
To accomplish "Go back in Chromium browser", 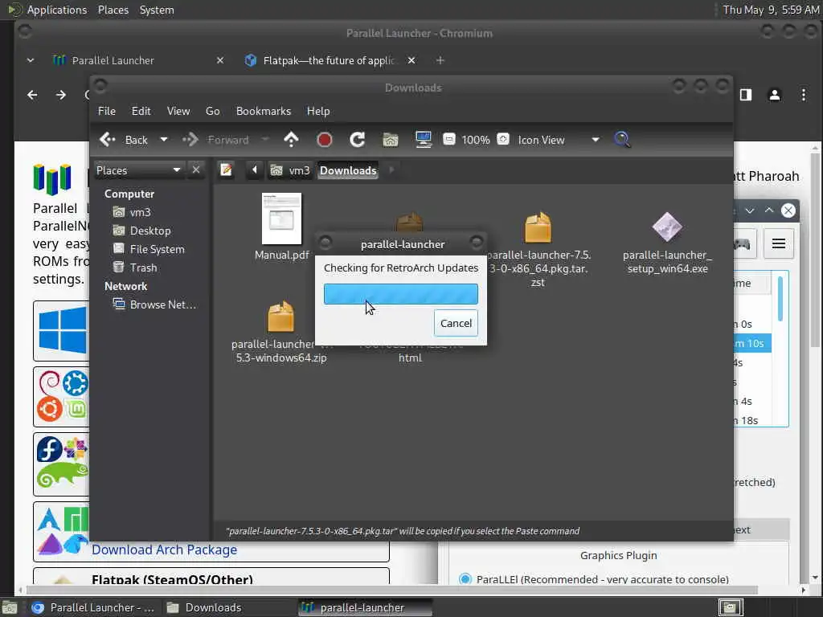I will (x=32, y=95).
